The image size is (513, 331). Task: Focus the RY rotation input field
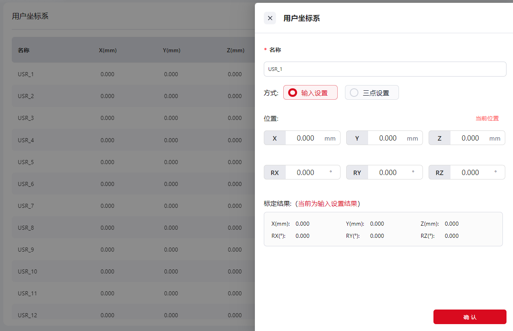coord(388,173)
